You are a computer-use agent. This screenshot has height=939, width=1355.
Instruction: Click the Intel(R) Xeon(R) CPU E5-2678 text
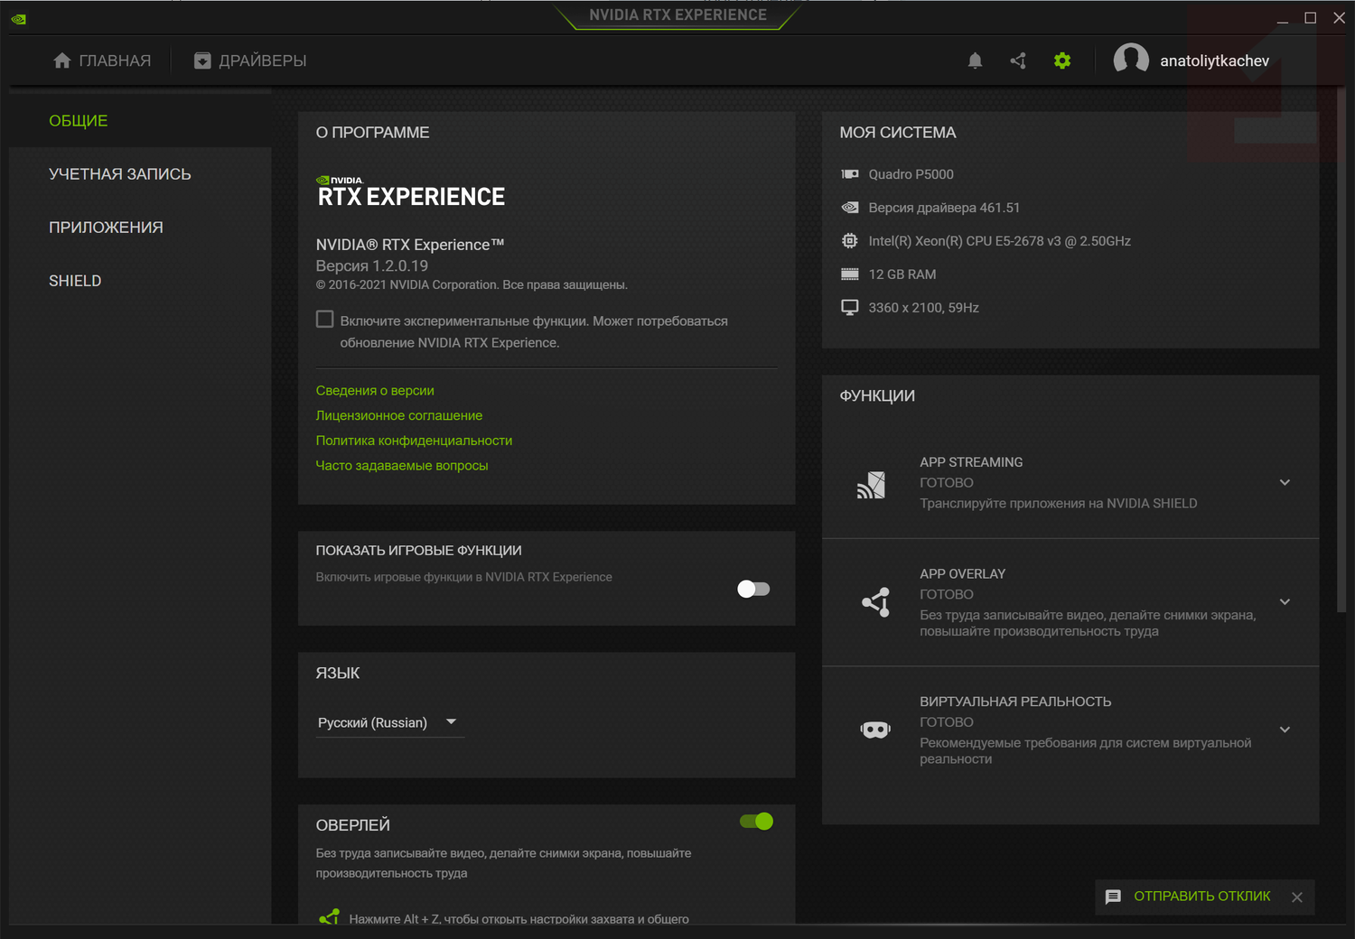(x=1000, y=241)
